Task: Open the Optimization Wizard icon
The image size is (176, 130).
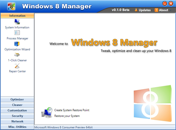Action: coord(17,44)
